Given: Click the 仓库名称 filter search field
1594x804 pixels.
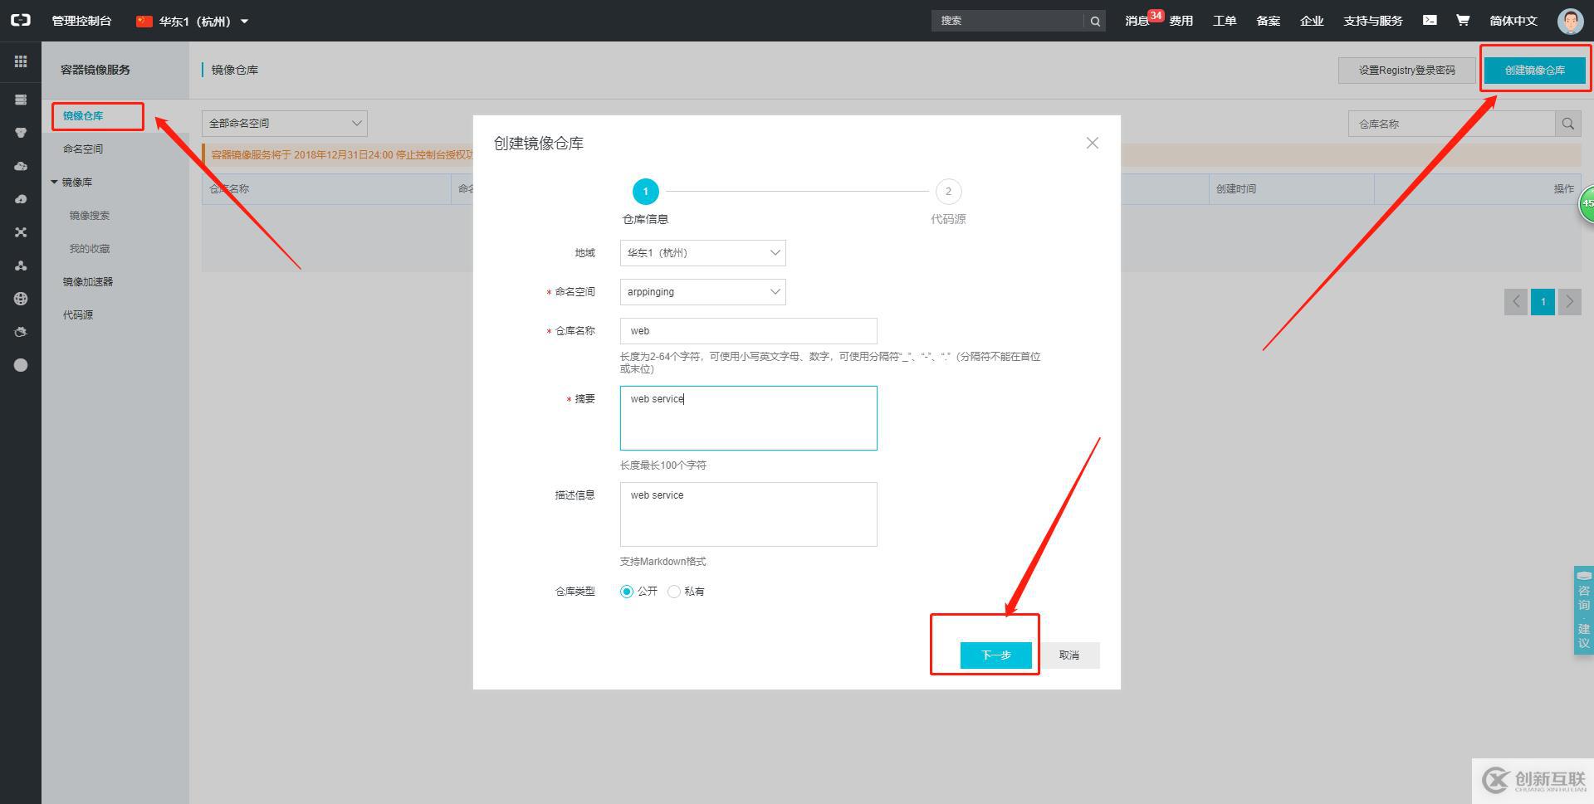Looking at the screenshot, I should [x=1451, y=124].
